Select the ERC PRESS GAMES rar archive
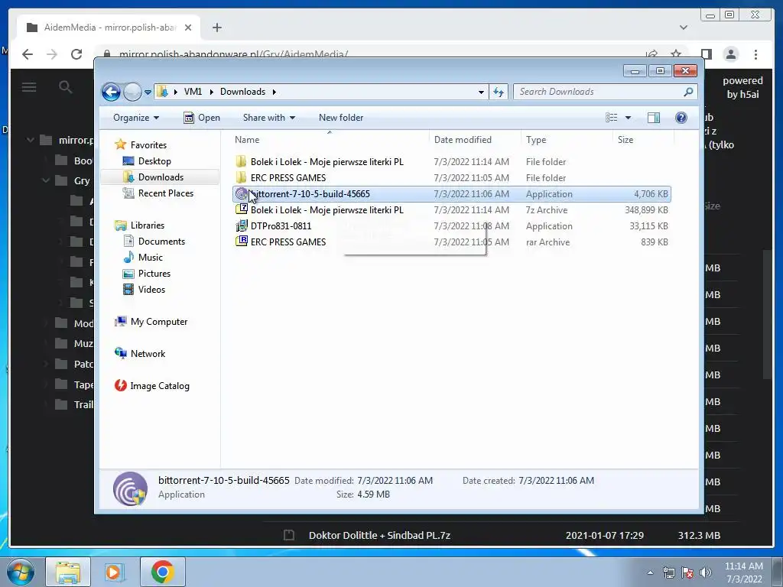Viewport: 783px width, 587px height. (451, 242)
